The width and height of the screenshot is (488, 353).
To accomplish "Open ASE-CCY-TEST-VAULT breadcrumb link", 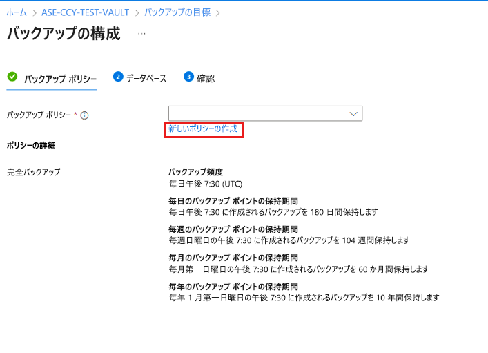I will (x=86, y=12).
